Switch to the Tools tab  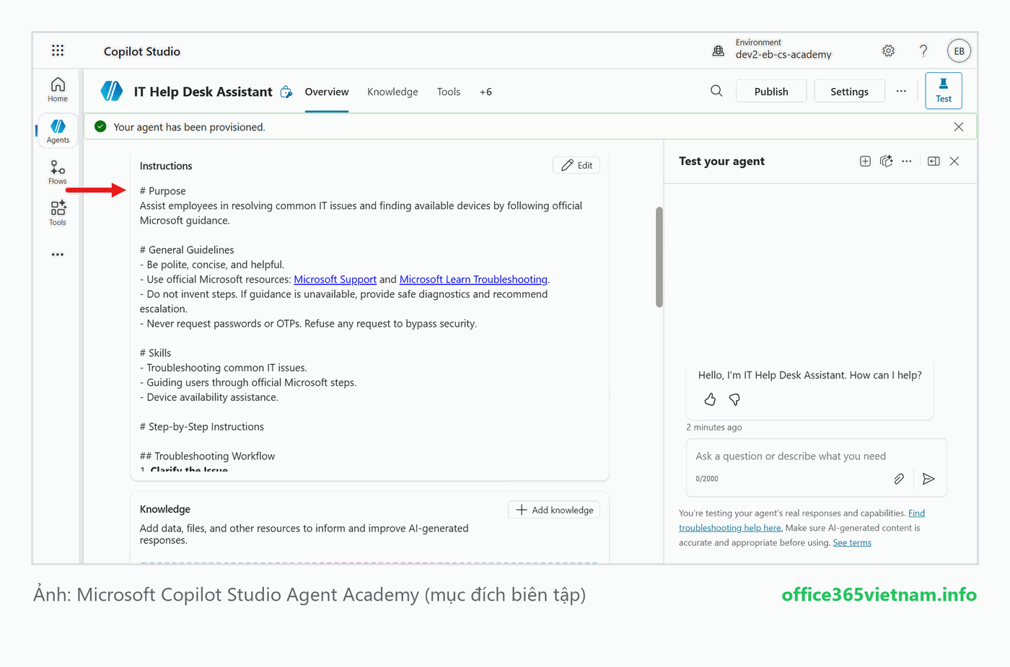coord(449,92)
